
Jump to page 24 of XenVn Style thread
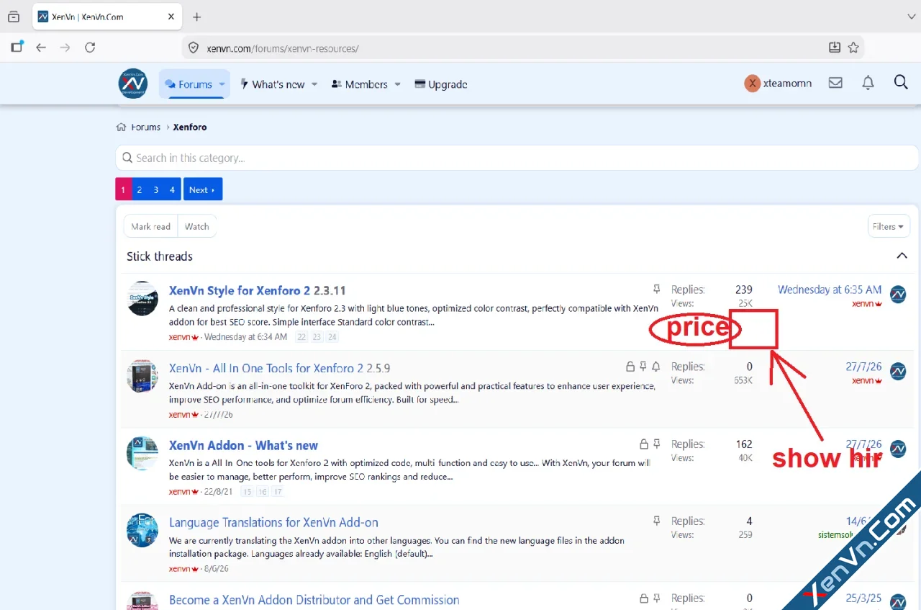tap(332, 337)
